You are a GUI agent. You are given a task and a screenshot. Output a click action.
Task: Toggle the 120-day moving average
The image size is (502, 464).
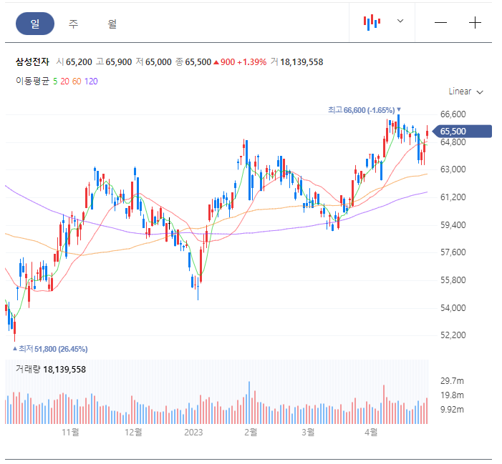tap(91, 82)
